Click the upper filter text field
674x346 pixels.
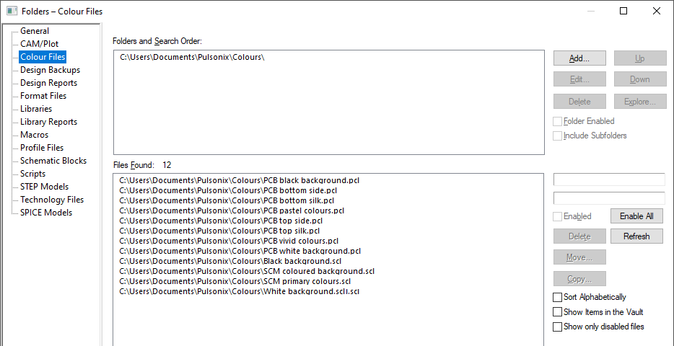pyautogui.click(x=608, y=179)
